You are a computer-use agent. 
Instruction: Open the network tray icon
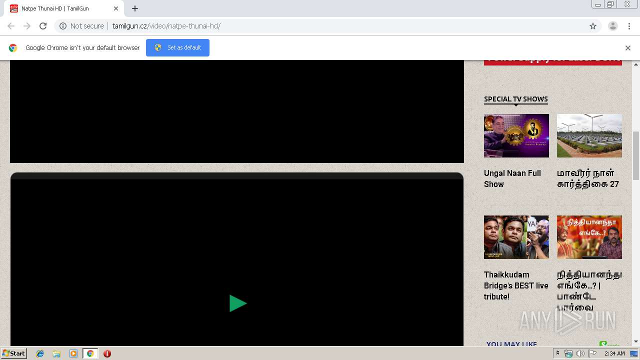(x=568, y=353)
